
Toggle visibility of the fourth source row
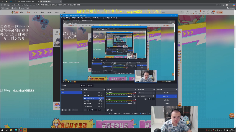99,101
